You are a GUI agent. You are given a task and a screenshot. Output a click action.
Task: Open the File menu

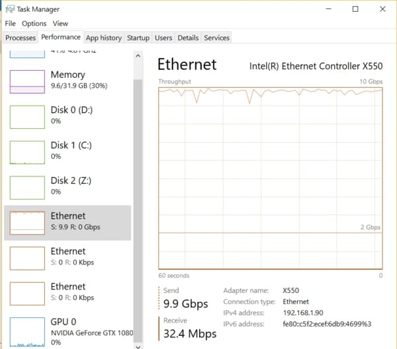pyautogui.click(x=10, y=24)
